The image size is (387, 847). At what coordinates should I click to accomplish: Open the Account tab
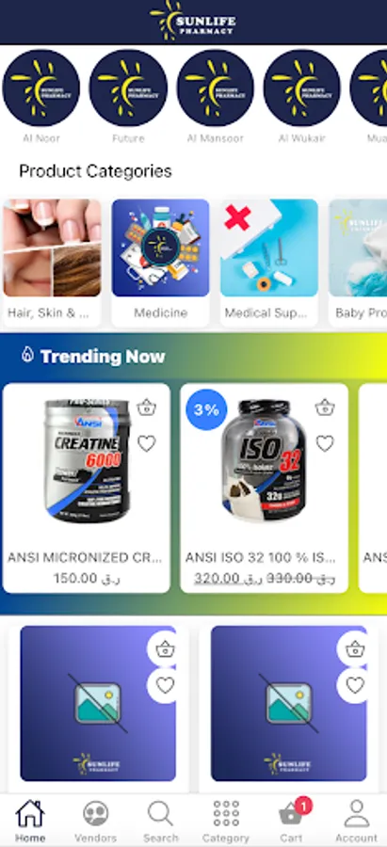[x=356, y=821]
